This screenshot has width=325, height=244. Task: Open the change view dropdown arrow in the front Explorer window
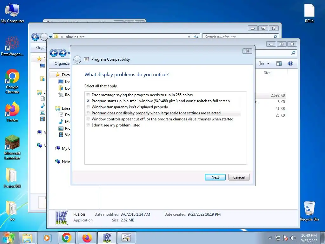268,64
